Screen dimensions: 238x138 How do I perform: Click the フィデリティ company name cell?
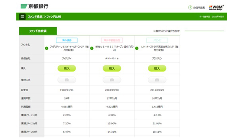point(67,58)
